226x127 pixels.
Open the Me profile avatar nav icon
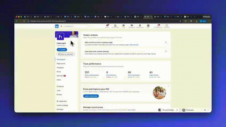coord(148,26)
